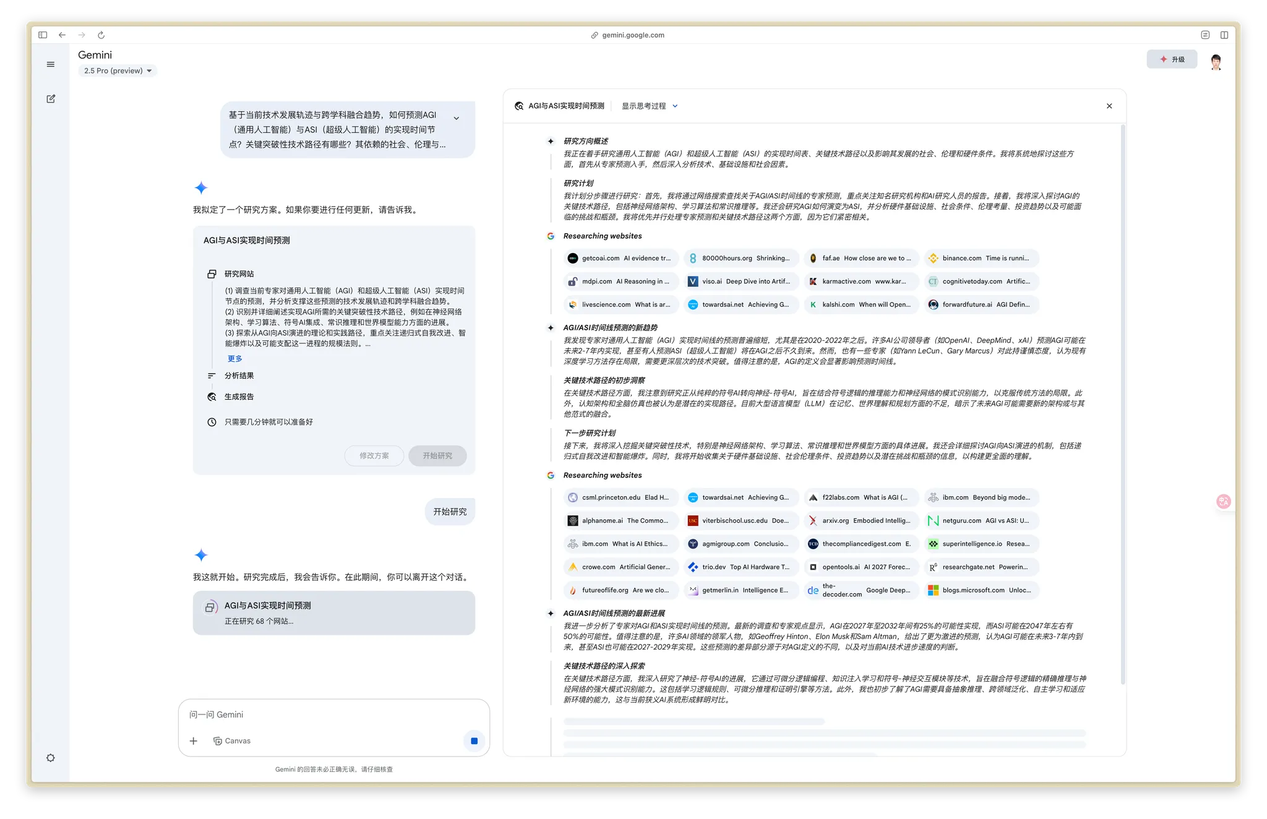Open the hamburger main menu
This screenshot has width=1267, height=819.
pos(51,64)
